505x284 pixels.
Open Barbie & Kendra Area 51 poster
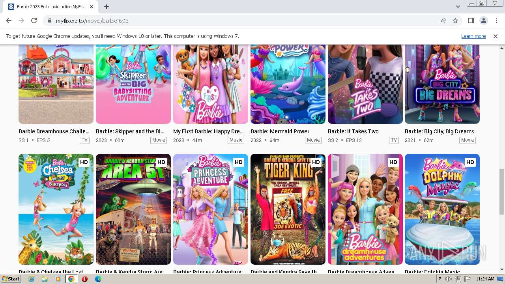click(133, 209)
